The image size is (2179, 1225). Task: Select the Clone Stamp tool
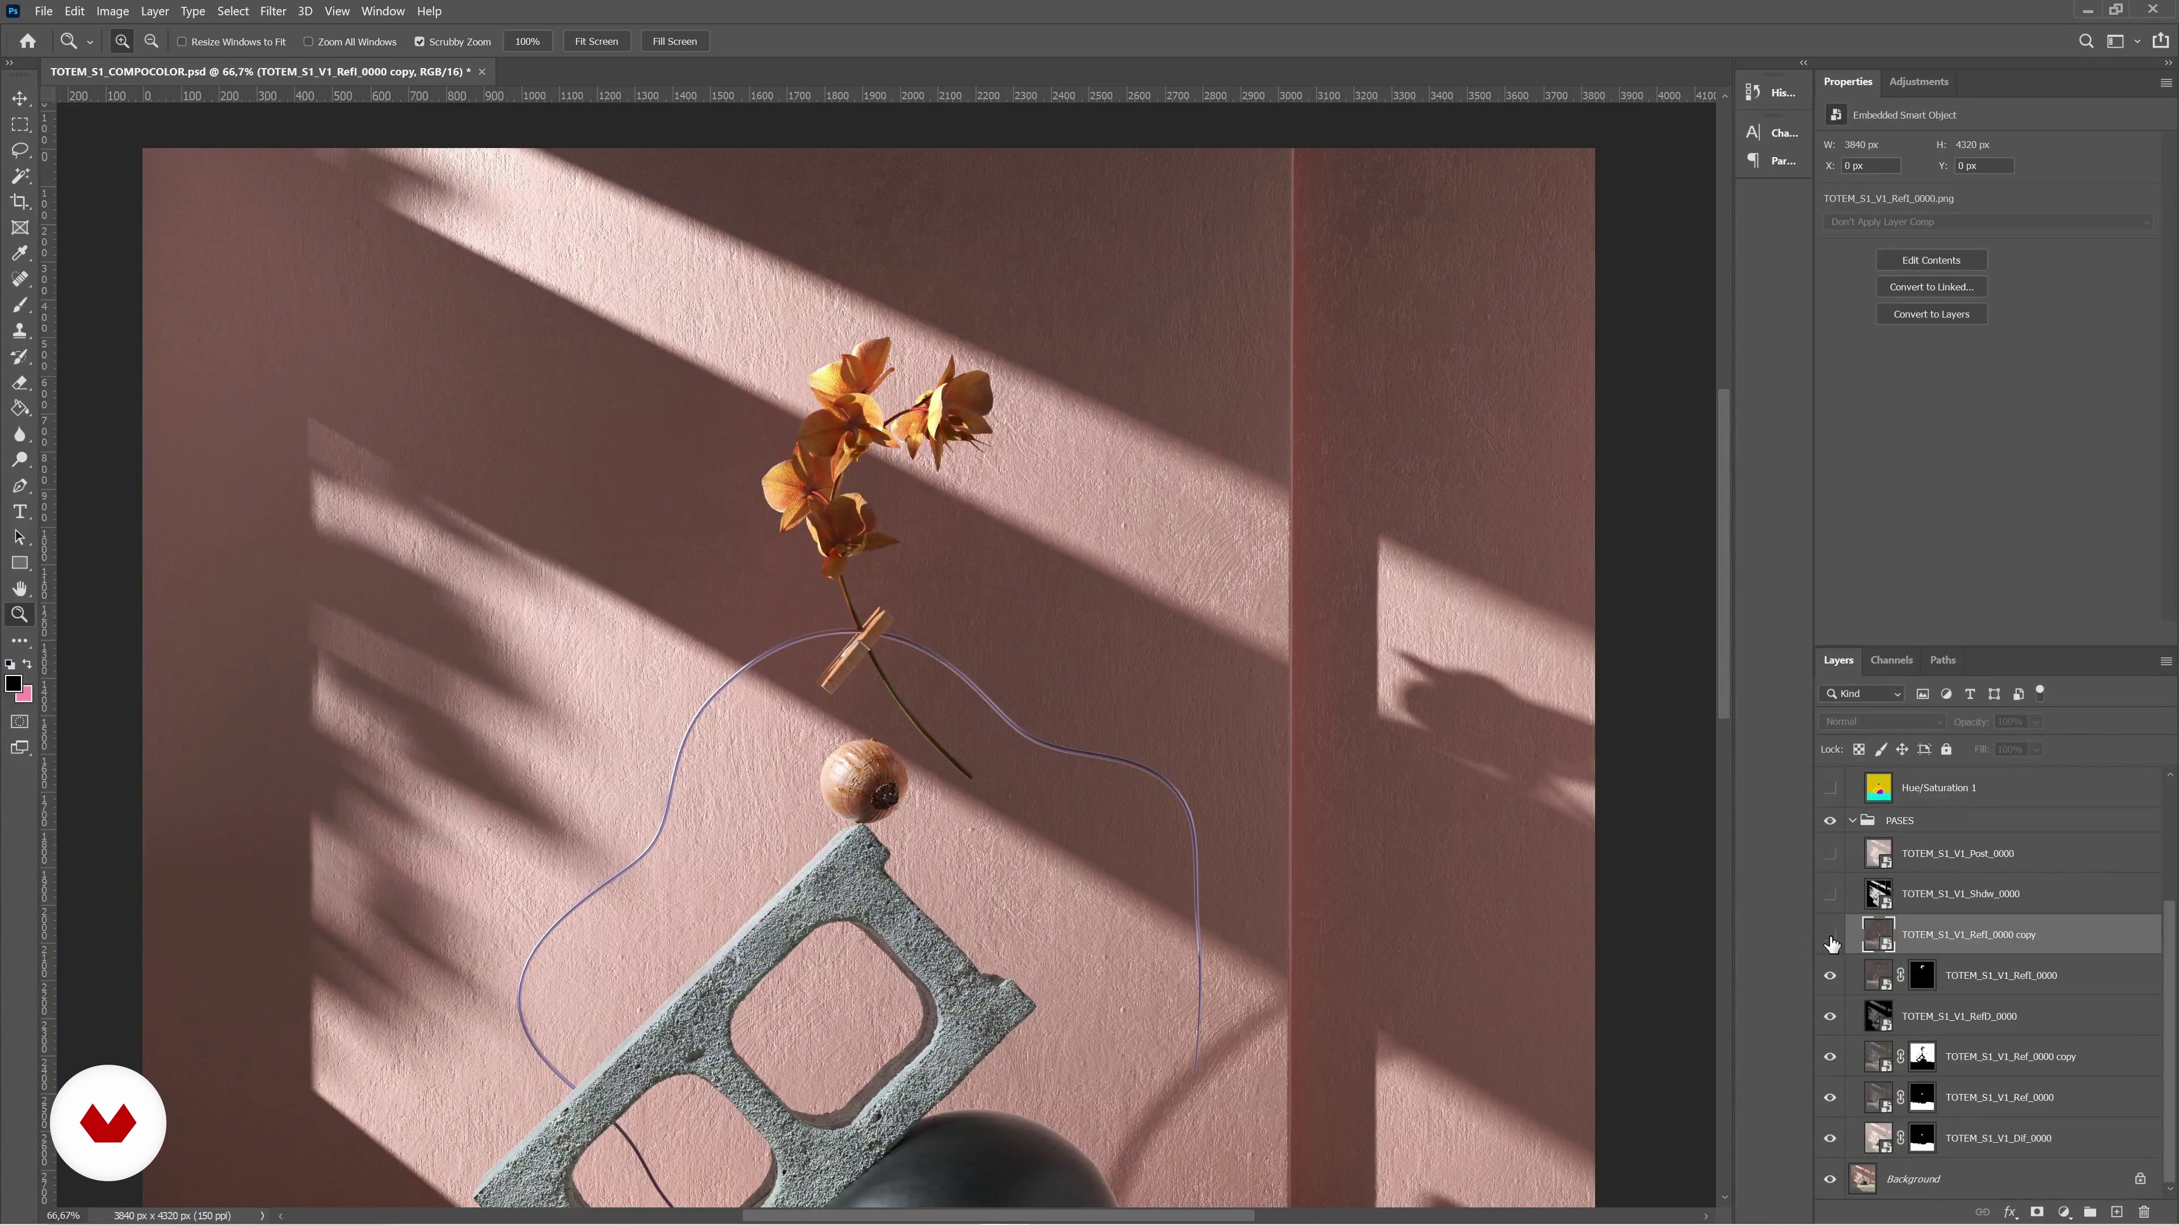click(19, 331)
